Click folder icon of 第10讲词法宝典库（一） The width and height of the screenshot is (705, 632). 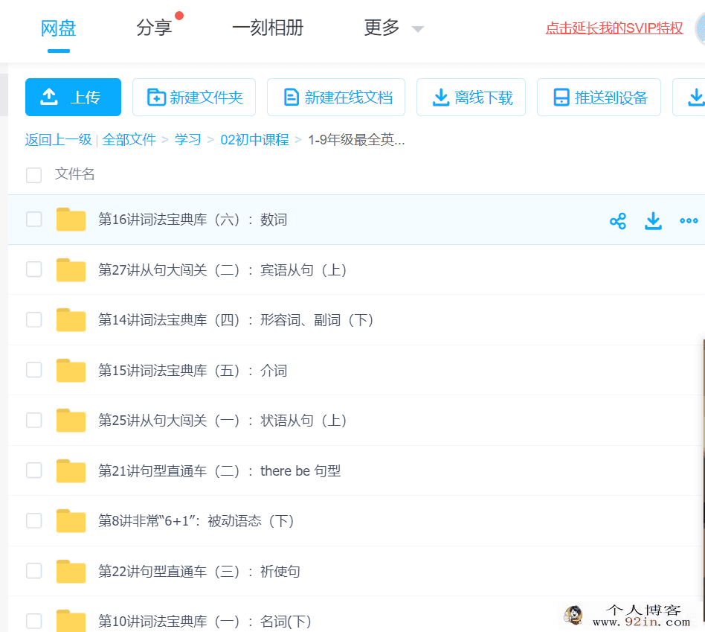pos(71,621)
